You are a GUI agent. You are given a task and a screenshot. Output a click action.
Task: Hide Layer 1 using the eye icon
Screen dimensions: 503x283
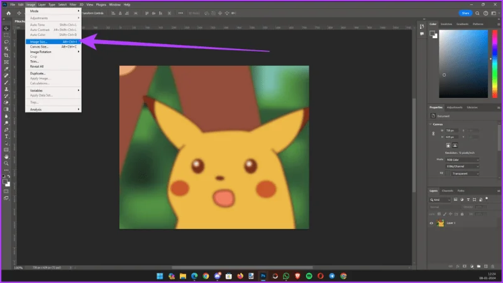point(431,223)
